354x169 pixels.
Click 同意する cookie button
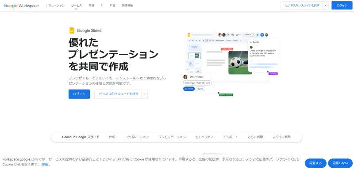(316, 163)
